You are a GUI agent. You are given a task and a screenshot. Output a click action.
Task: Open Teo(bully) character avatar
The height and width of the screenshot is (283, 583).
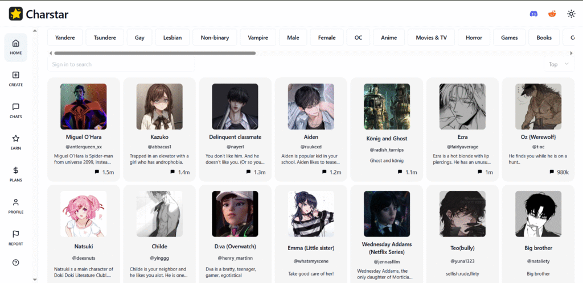(462, 214)
